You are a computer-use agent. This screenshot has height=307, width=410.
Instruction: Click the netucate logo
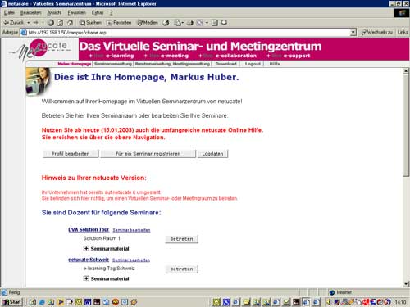pyautogui.click(x=41, y=50)
